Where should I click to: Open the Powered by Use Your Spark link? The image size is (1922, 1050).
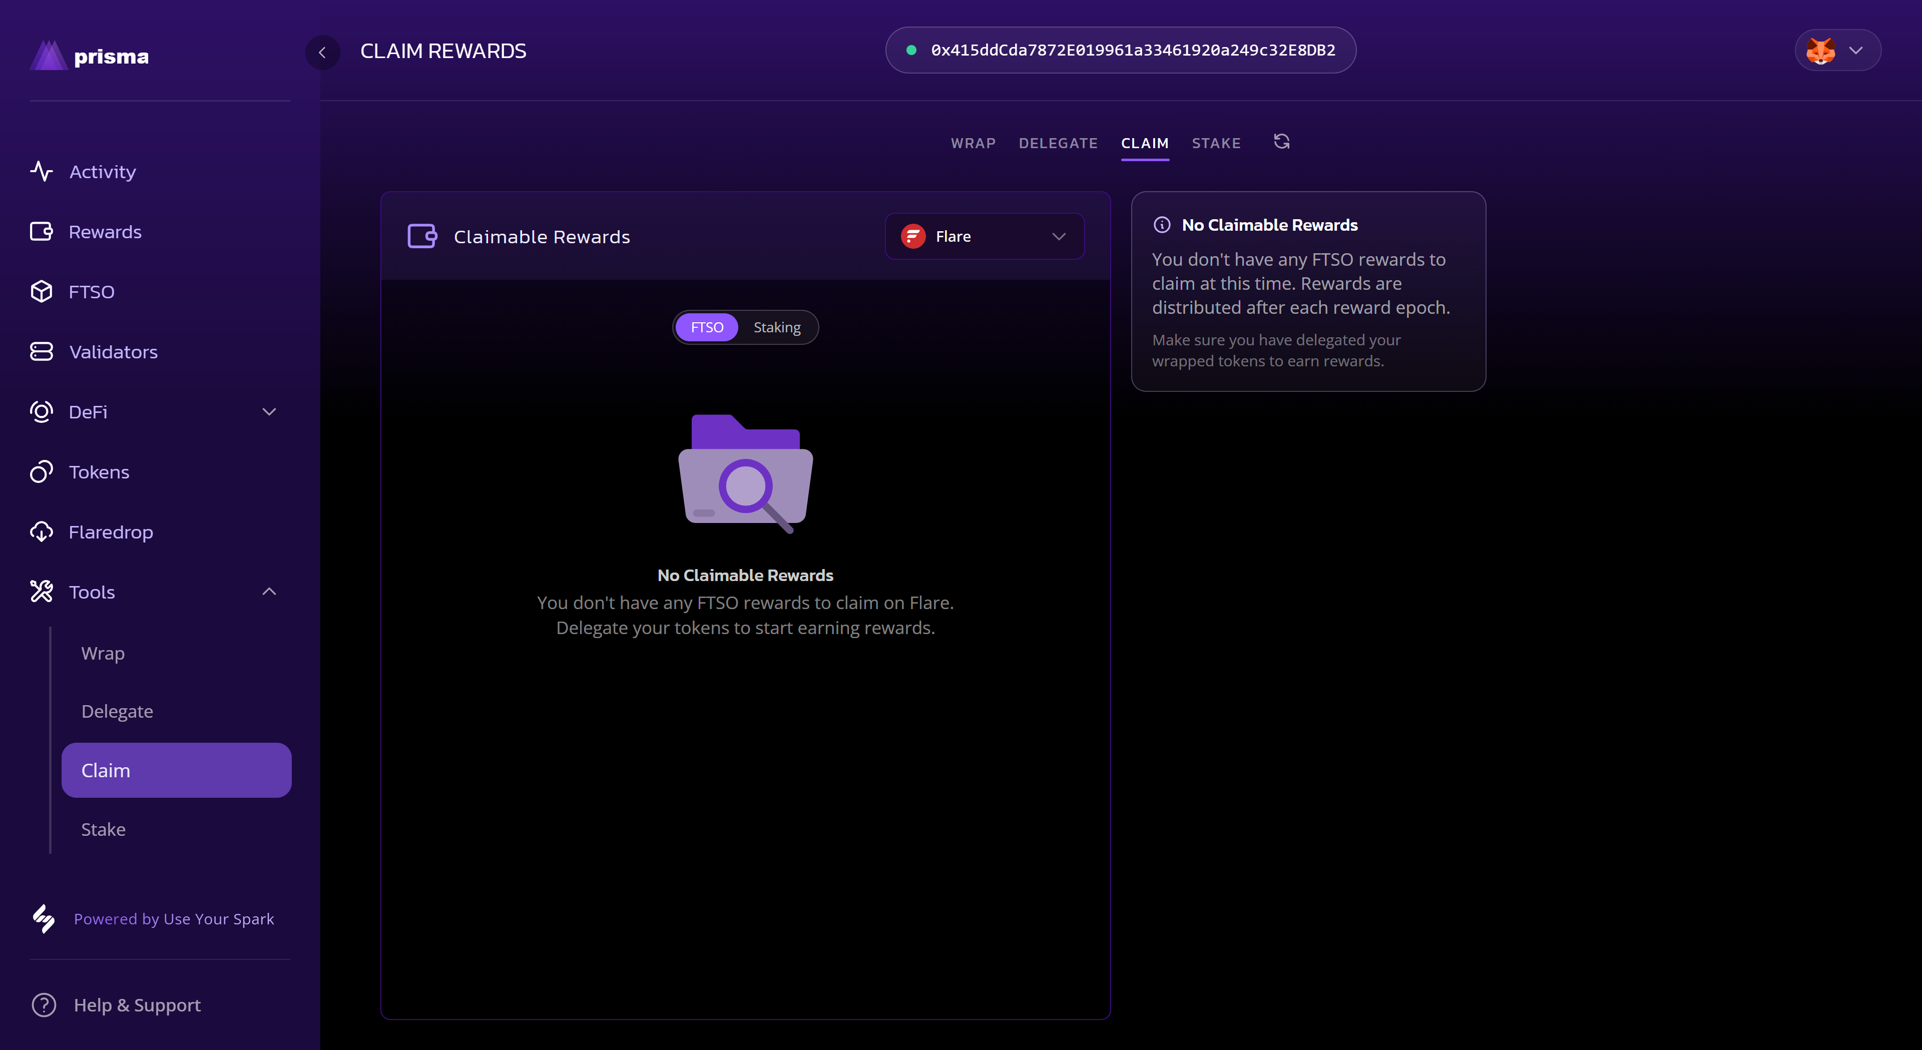(x=173, y=919)
